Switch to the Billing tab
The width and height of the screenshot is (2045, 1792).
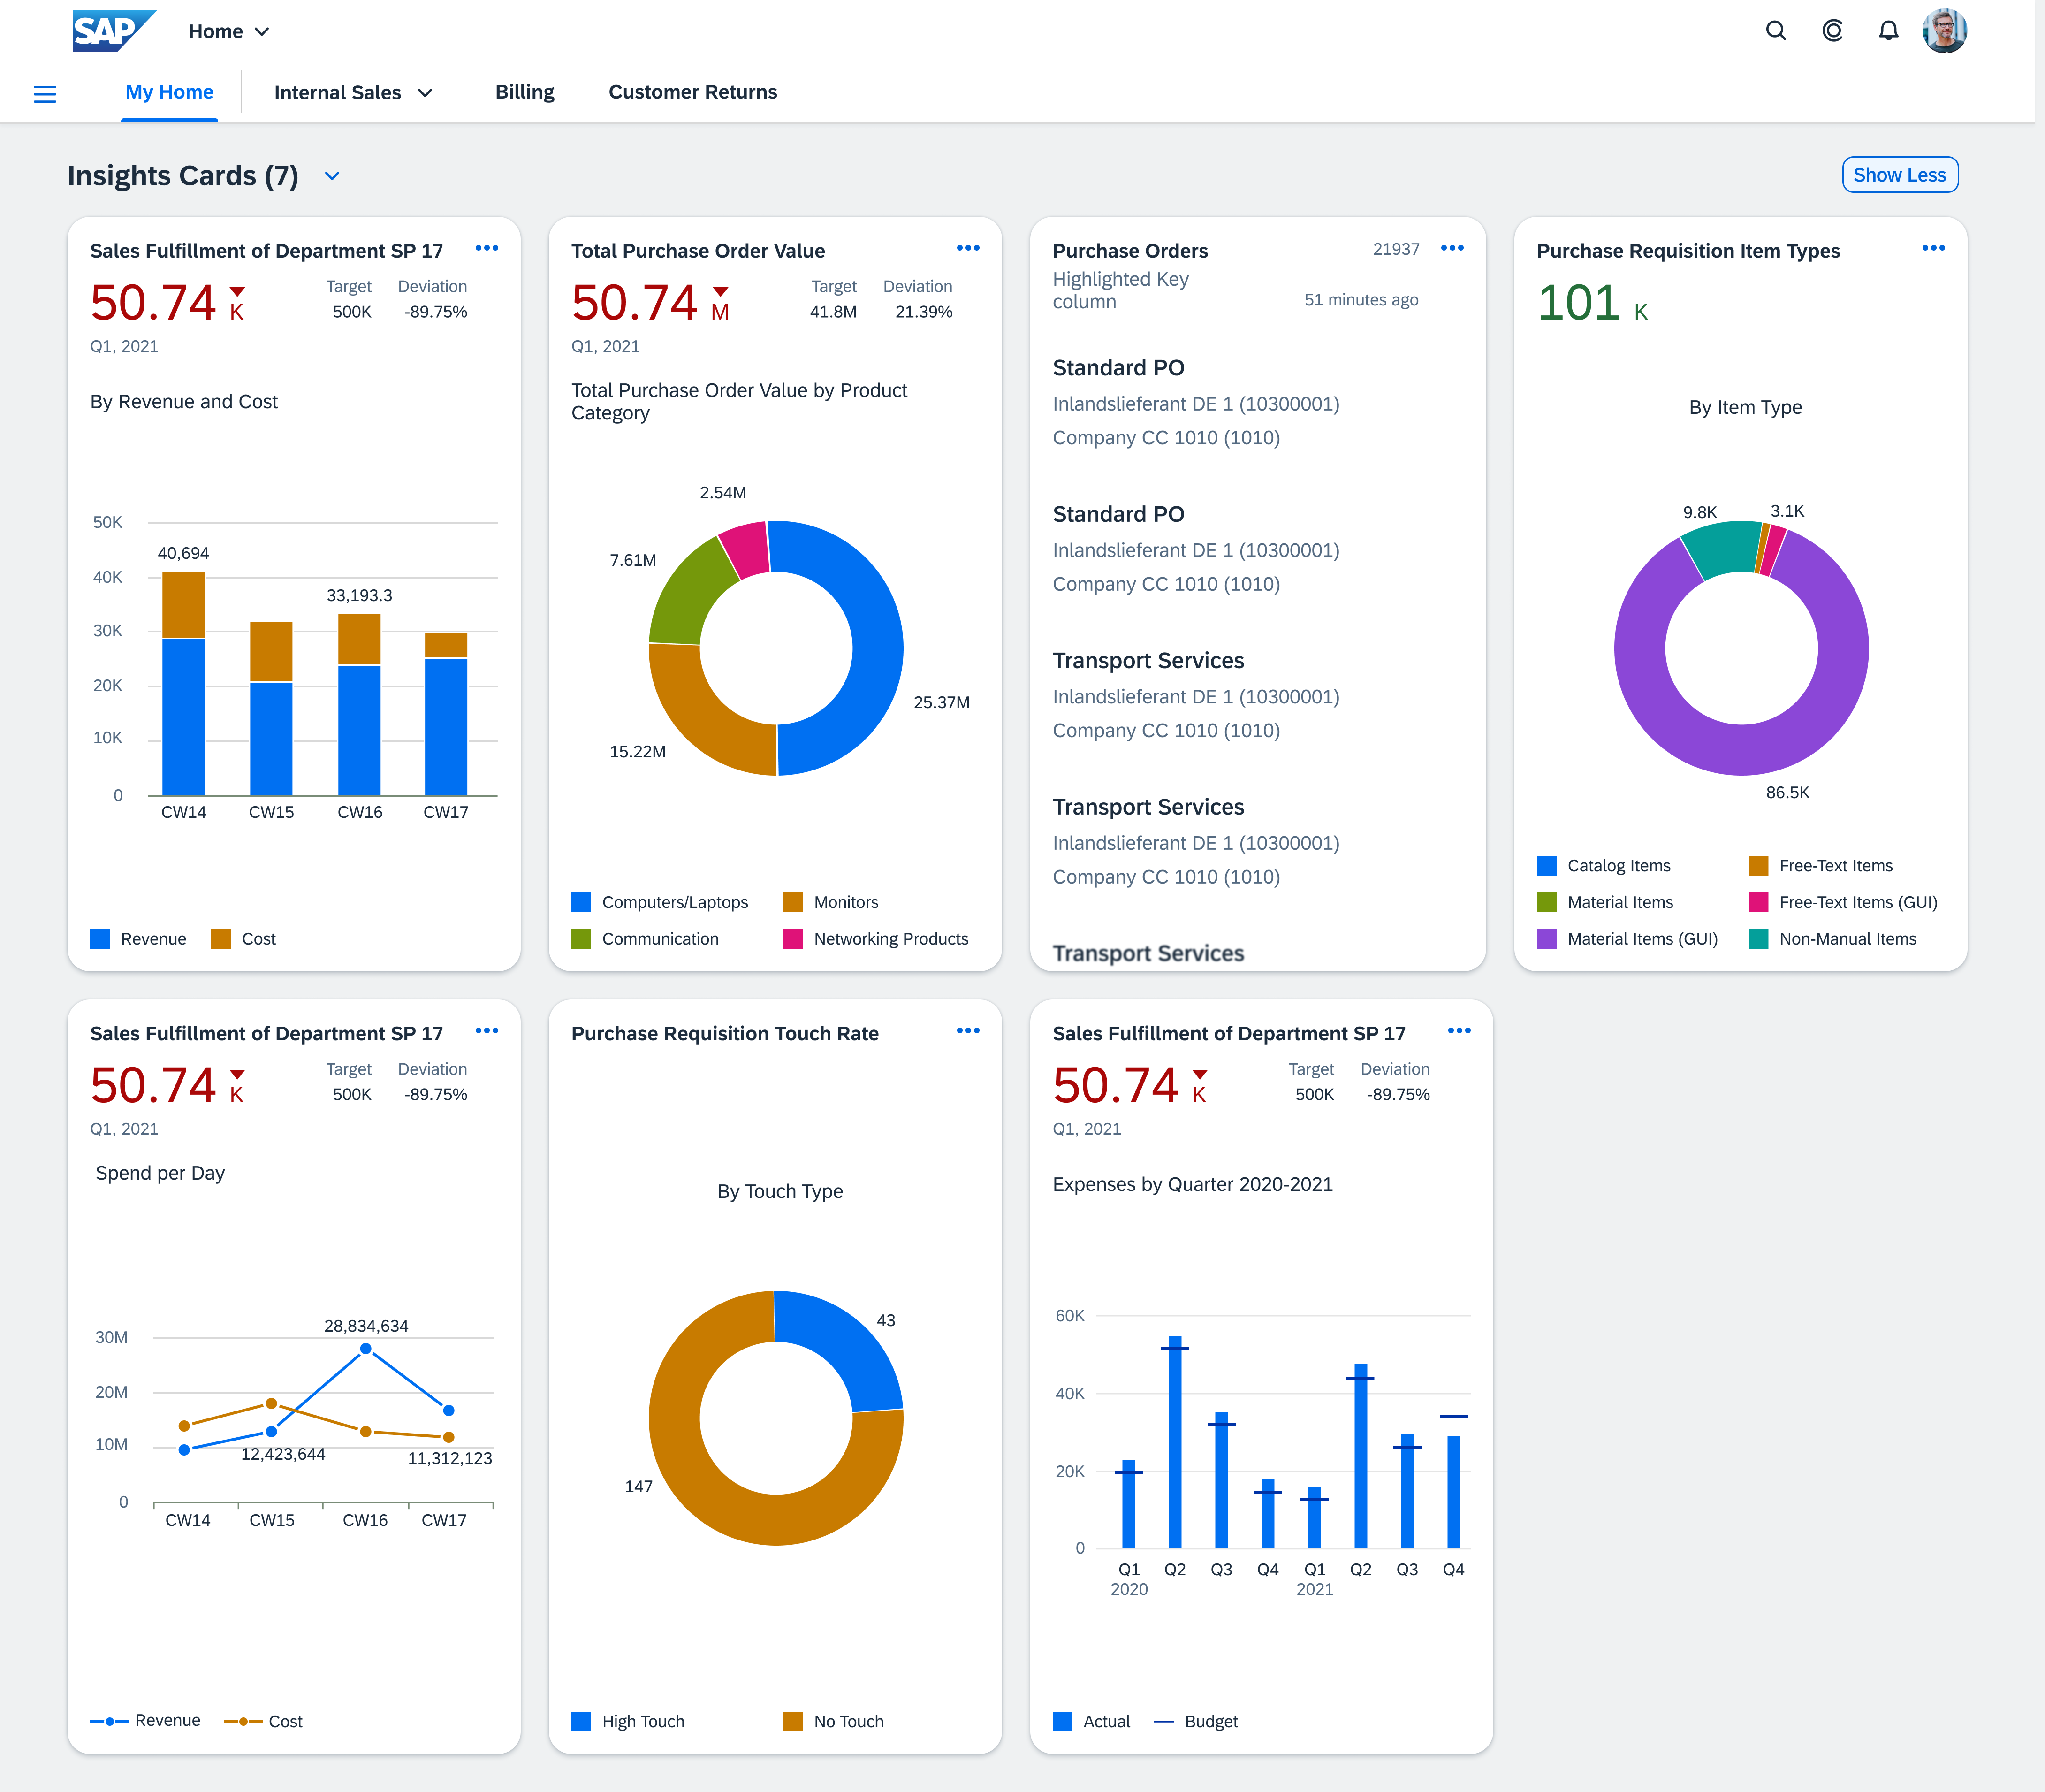(525, 92)
